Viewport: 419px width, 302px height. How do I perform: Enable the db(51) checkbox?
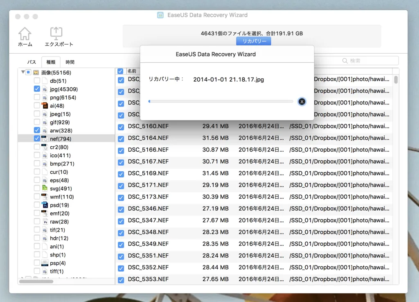pyautogui.click(x=37, y=81)
